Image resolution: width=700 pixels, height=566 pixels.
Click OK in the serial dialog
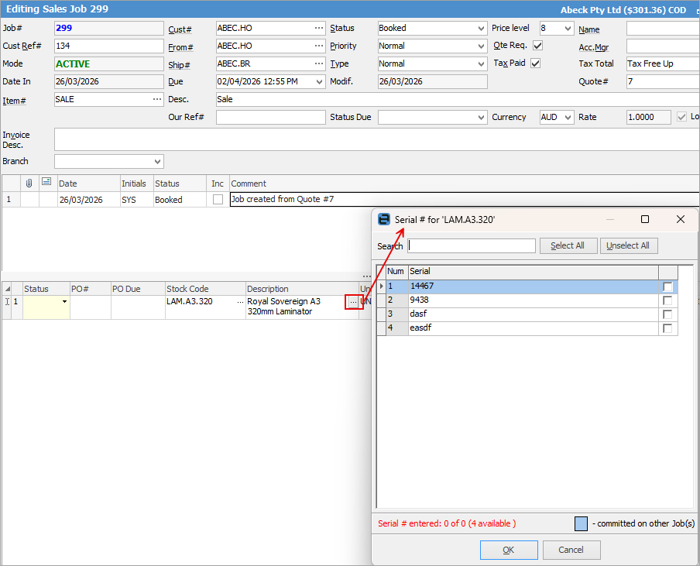[x=508, y=550]
